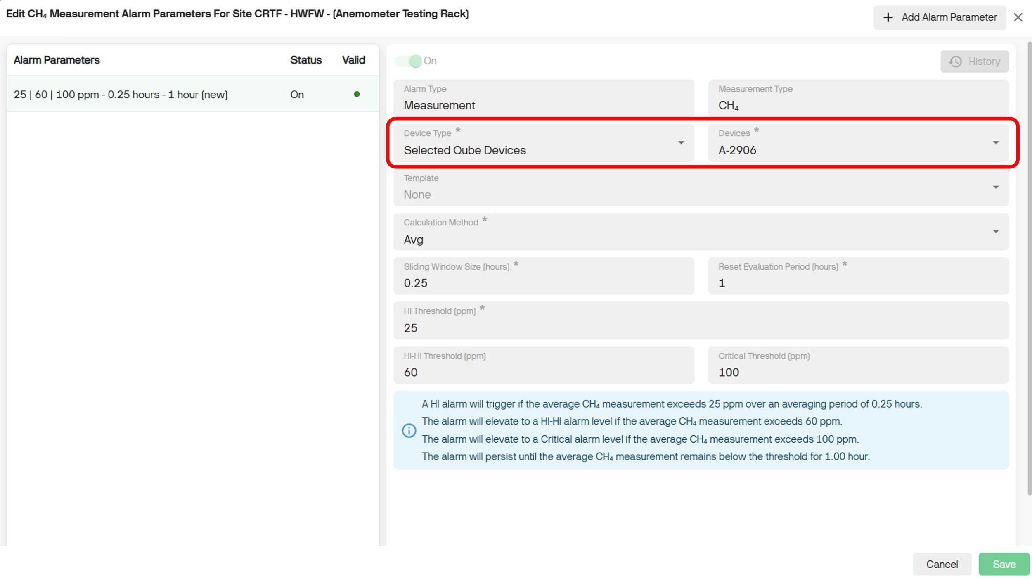This screenshot has height=579, width=1032.
Task: Click the vertical scrollbar on the right
Action: pyautogui.click(x=1029, y=268)
